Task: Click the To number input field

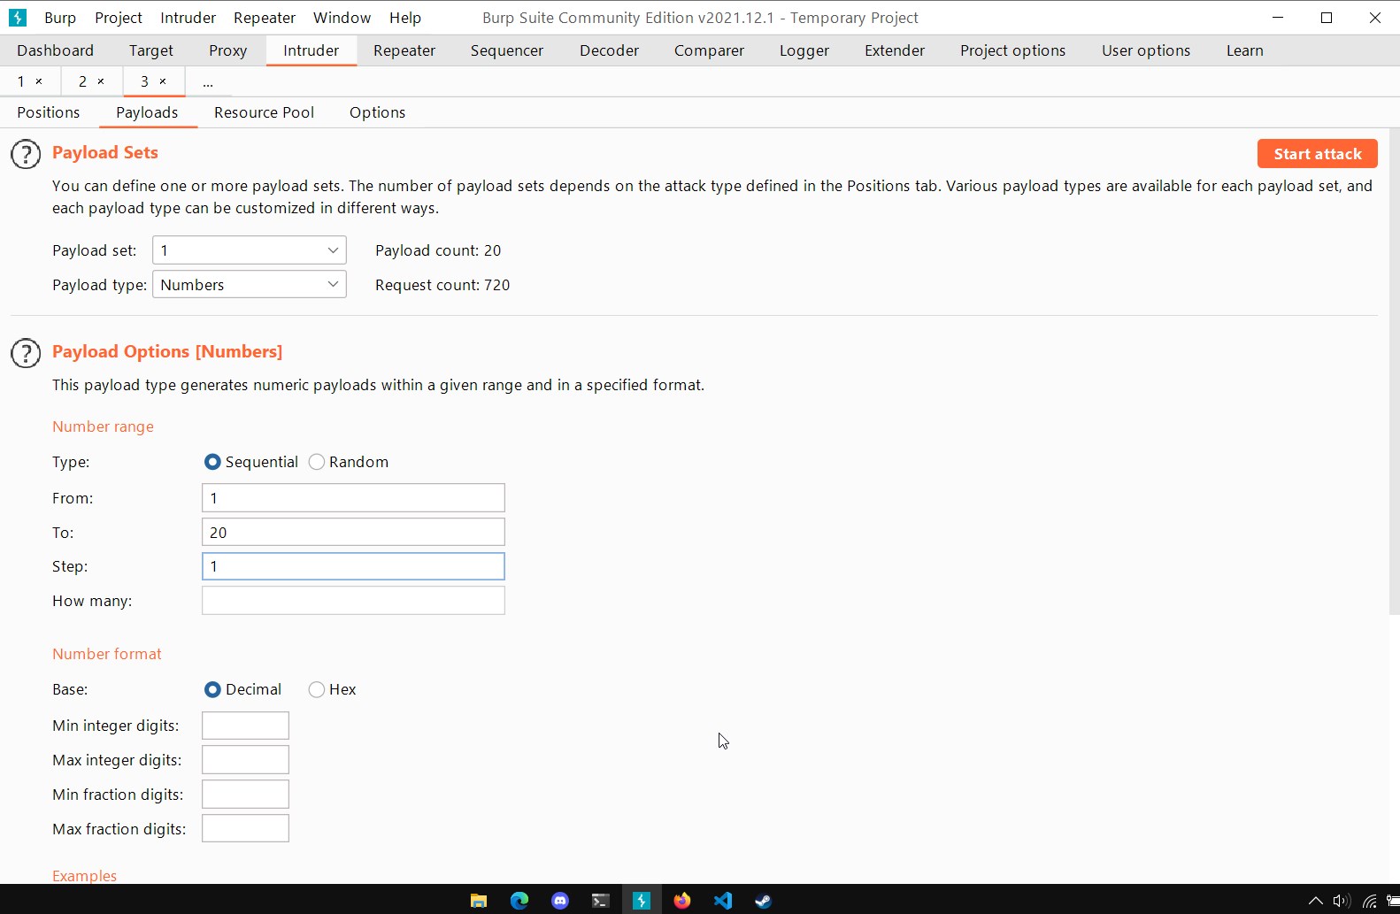Action: (x=353, y=533)
